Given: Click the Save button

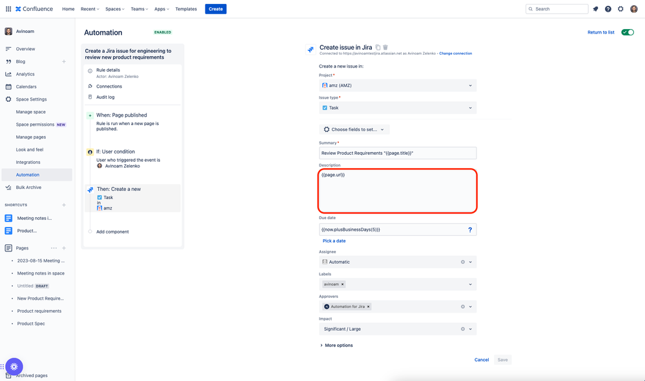Looking at the screenshot, I should coord(503,360).
